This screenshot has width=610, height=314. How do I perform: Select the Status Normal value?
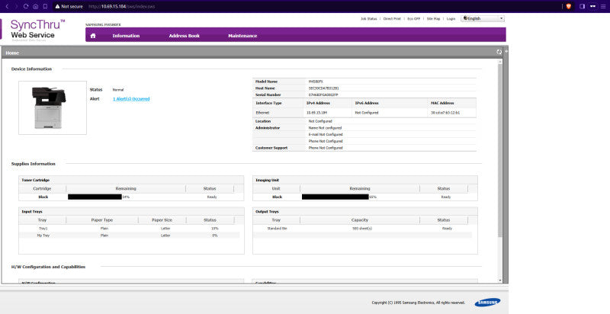pos(118,90)
